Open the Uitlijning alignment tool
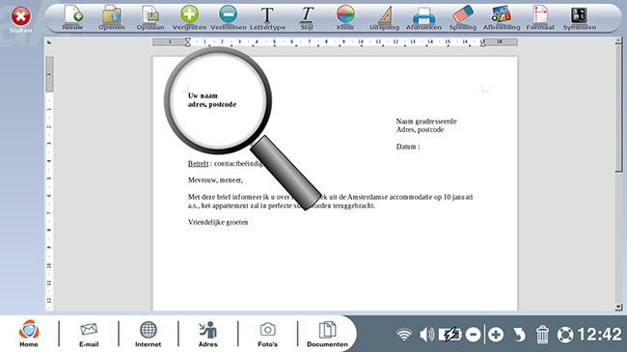Image resolution: width=627 pixels, height=352 pixels. [x=384, y=18]
